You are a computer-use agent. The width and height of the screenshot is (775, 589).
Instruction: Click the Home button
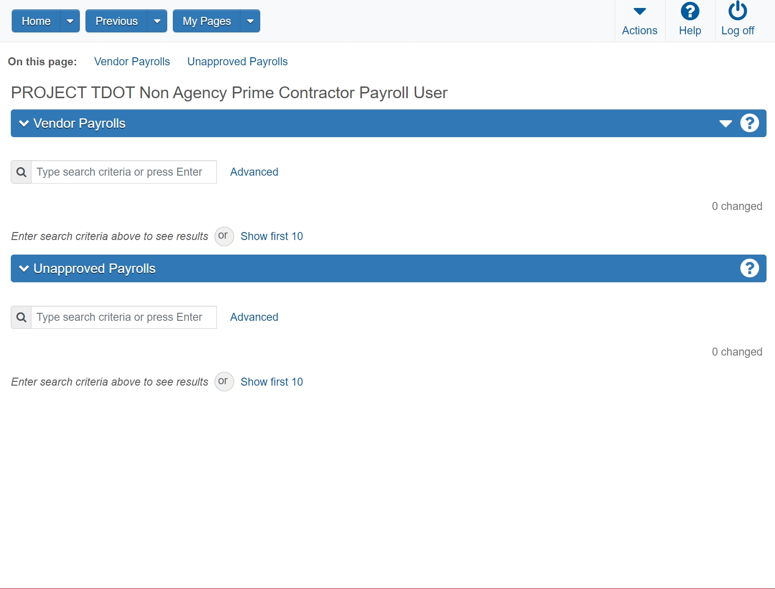tap(36, 21)
